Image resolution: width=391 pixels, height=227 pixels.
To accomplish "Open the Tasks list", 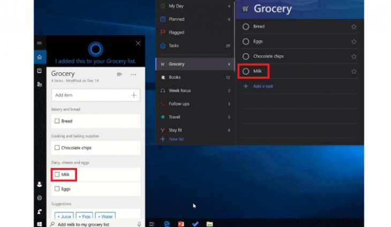I will 195,46.
